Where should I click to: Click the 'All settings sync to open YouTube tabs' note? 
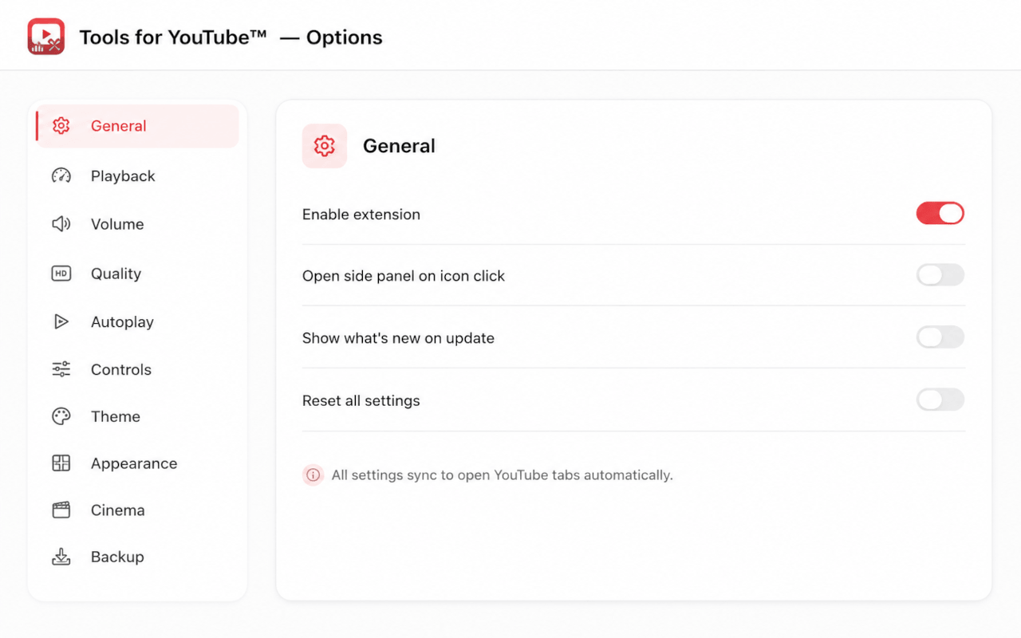coord(503,475)
